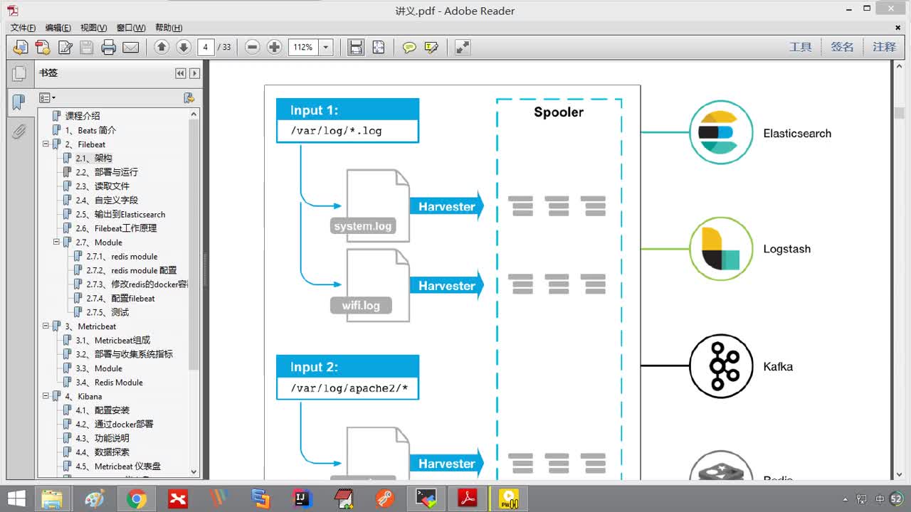
Task: Click the page number input field
Action: tap(206, 48)
